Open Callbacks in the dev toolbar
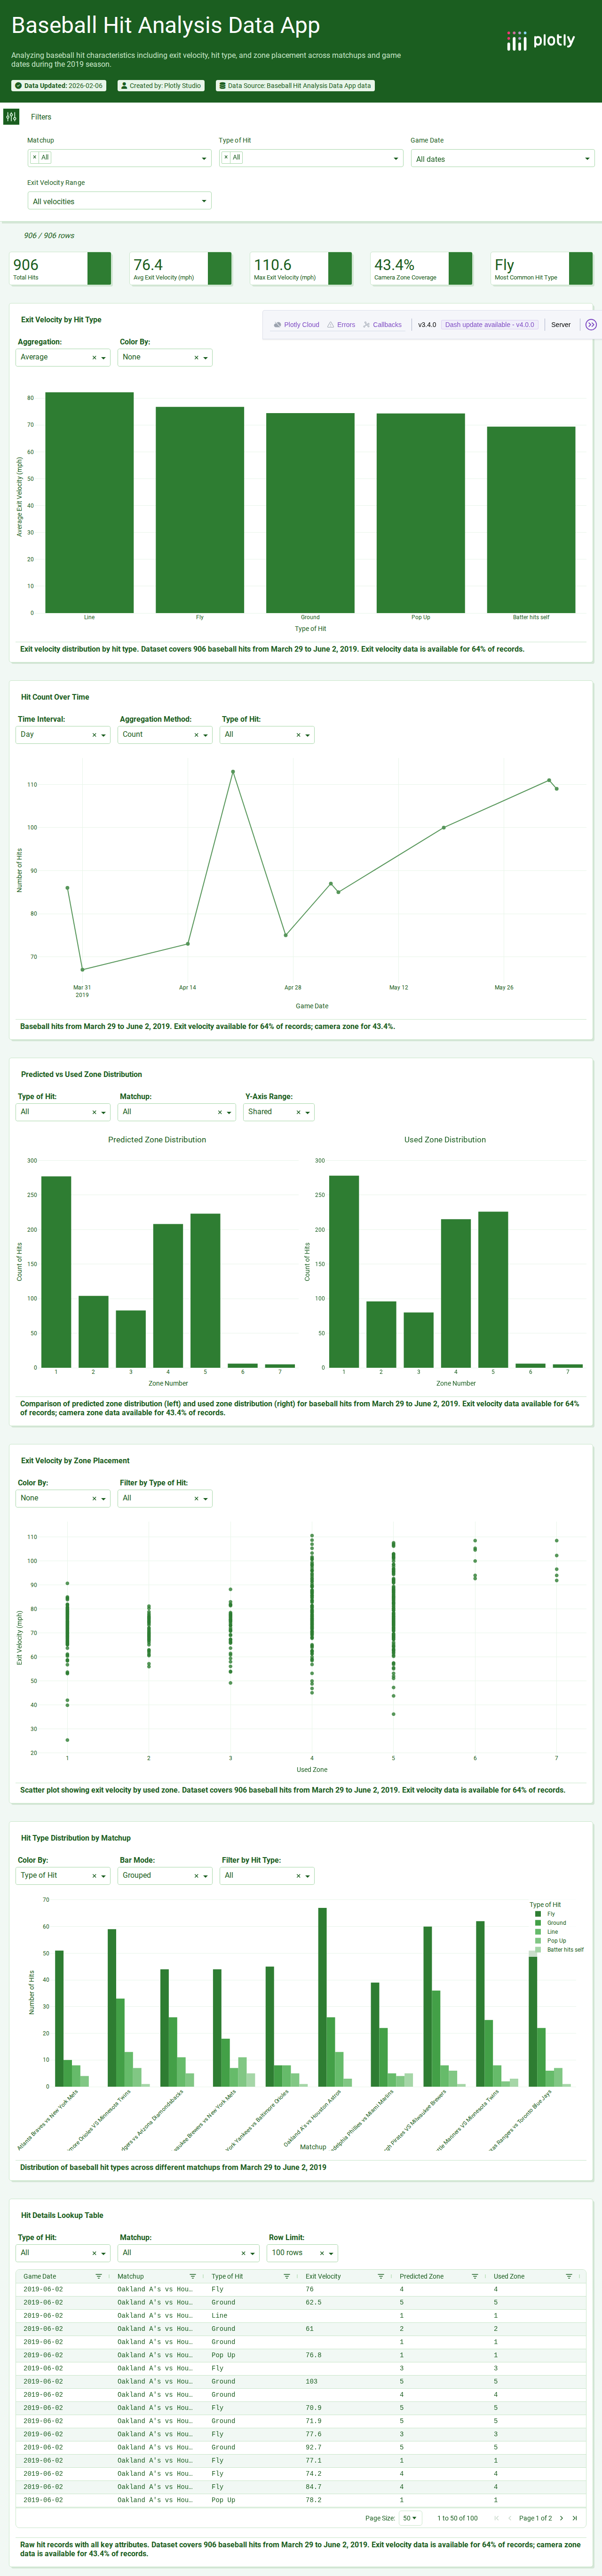602x2576 pixels. pos(382,325)
